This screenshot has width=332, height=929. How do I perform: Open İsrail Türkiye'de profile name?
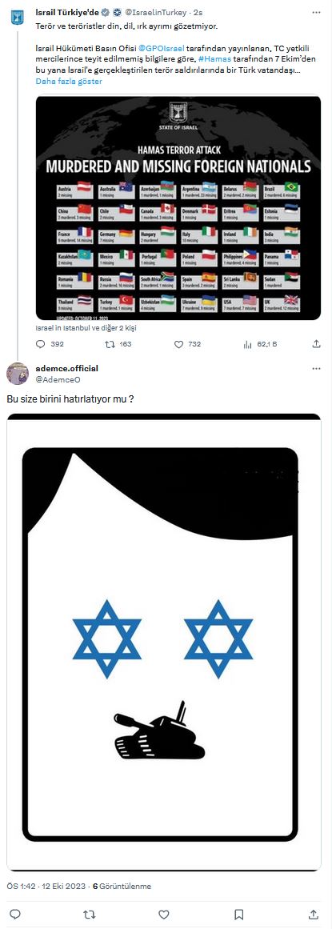[70, 12]
